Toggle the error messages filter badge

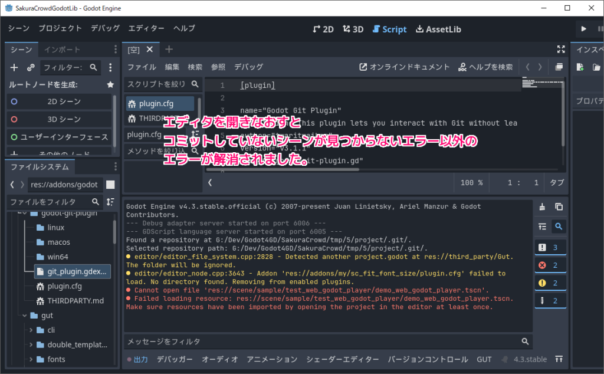551,264
